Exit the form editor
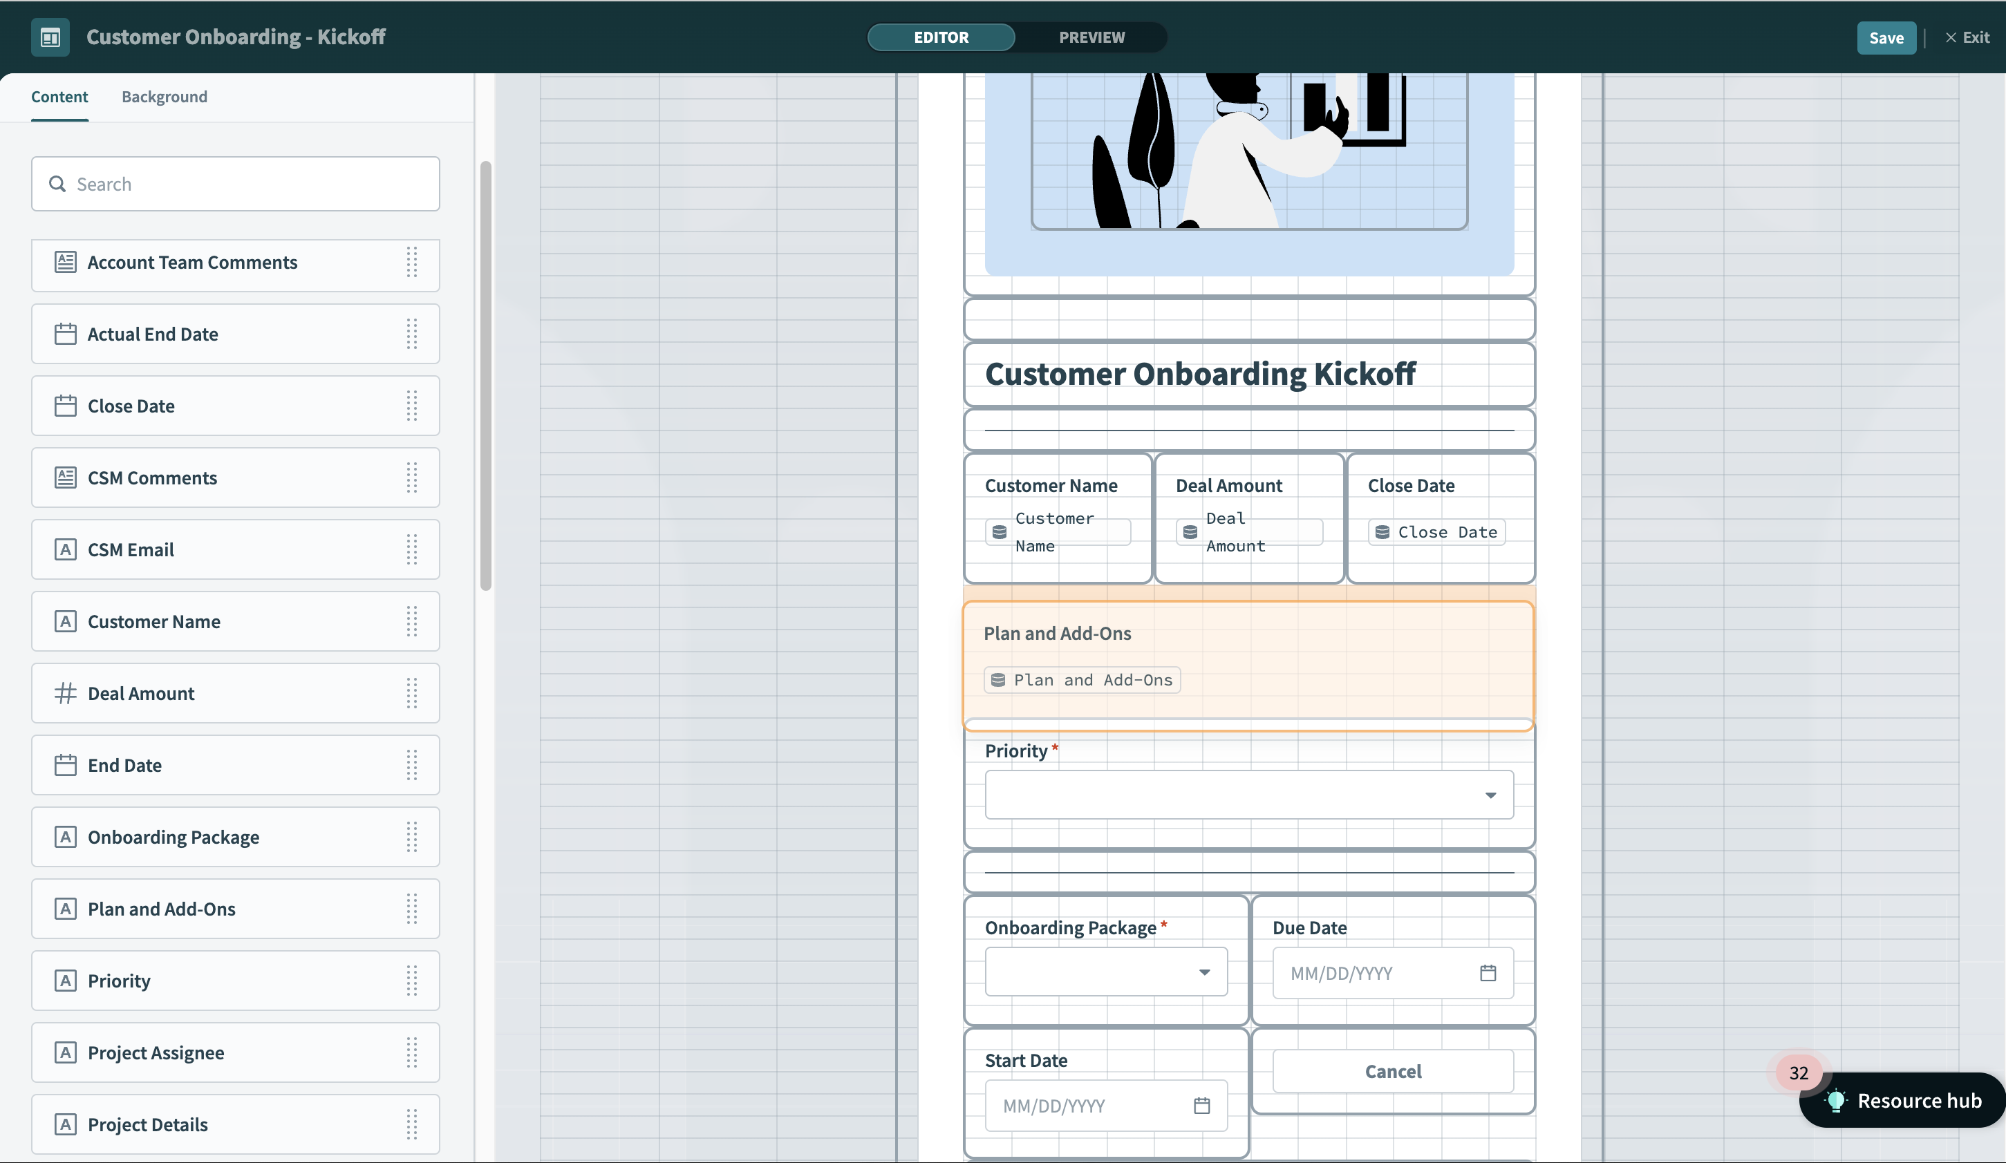2006x1163 pixels. tap(1968, 37)
